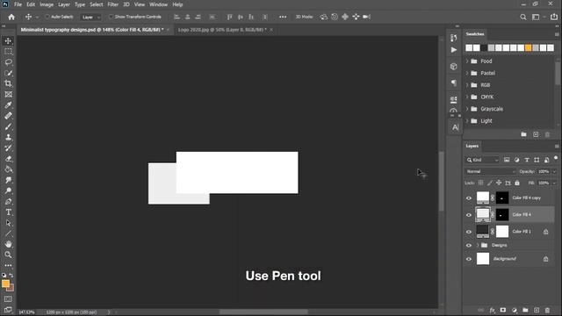562x316 pixels.
Task: Hide the Color Fill 1 layer
Action: 469,232
